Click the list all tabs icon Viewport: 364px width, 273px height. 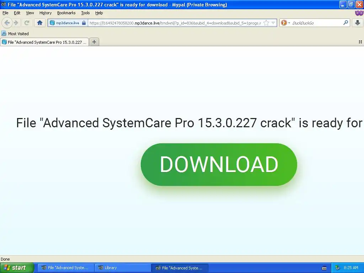pos(360,42)
